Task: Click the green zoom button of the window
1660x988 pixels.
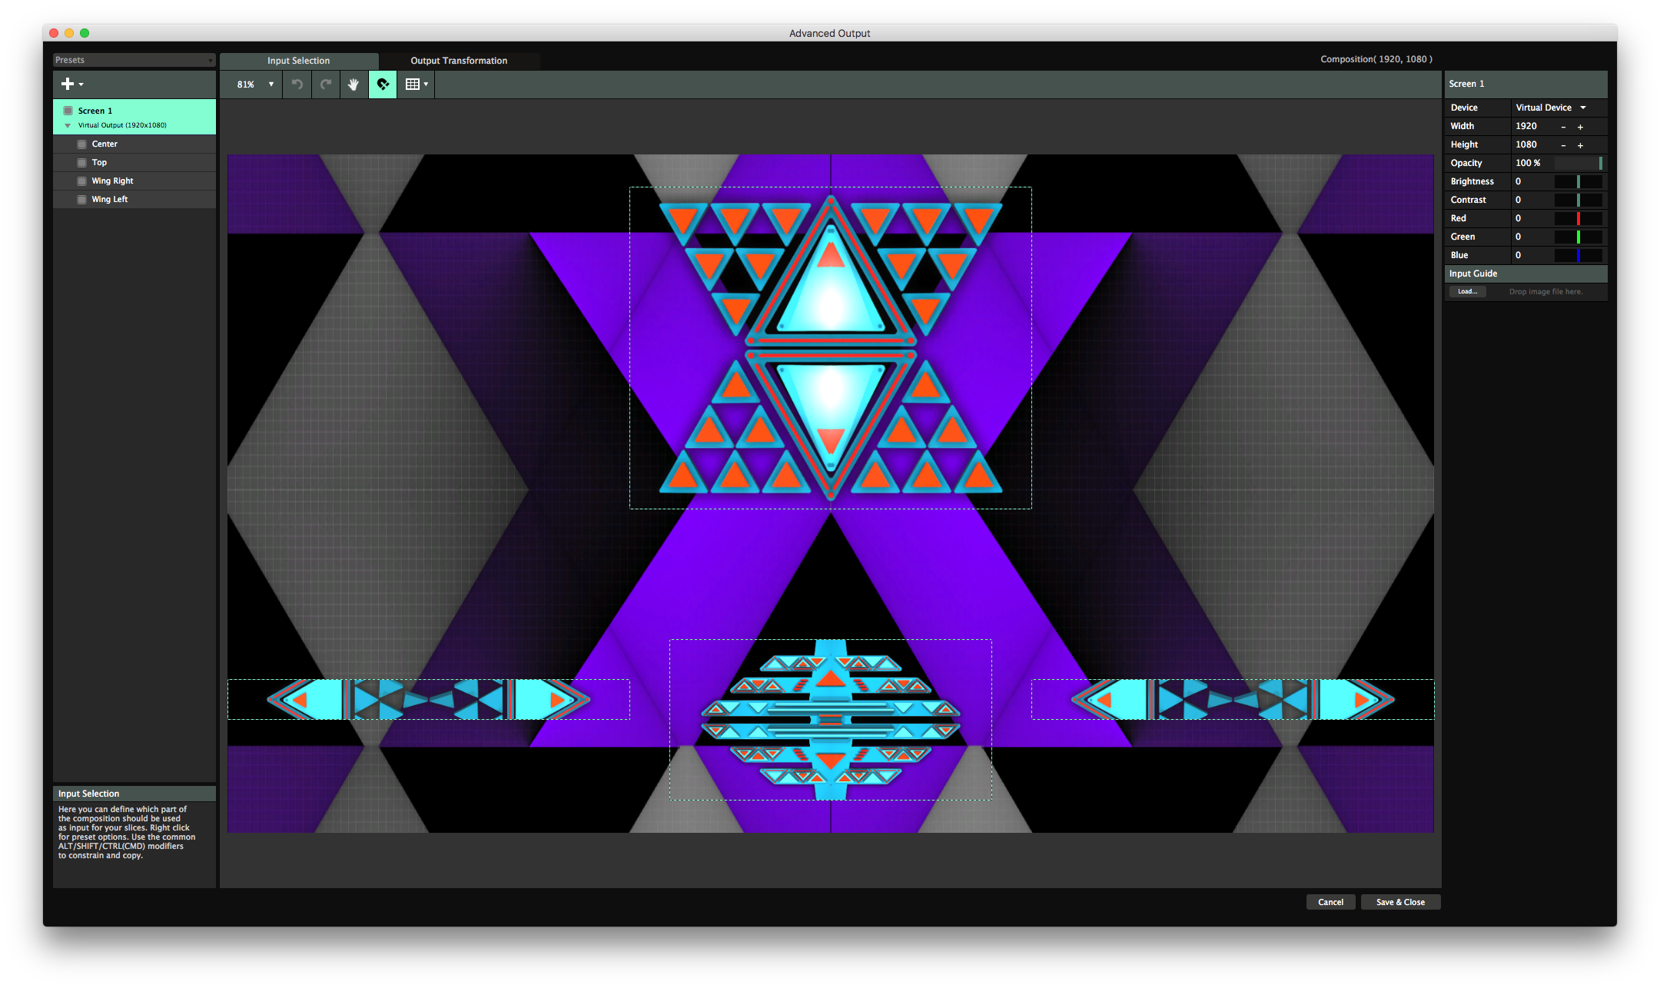Action: pyautogui.click(x=85, y=33)
